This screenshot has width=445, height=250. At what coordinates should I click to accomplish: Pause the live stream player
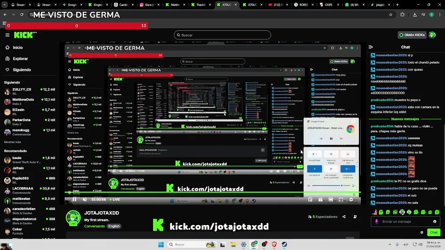74,200
